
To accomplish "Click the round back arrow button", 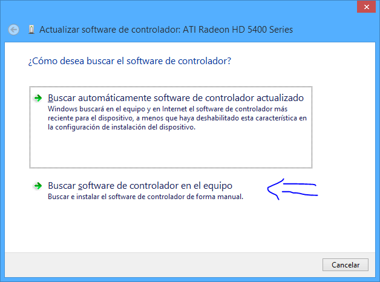I will [x=13, y=30].
